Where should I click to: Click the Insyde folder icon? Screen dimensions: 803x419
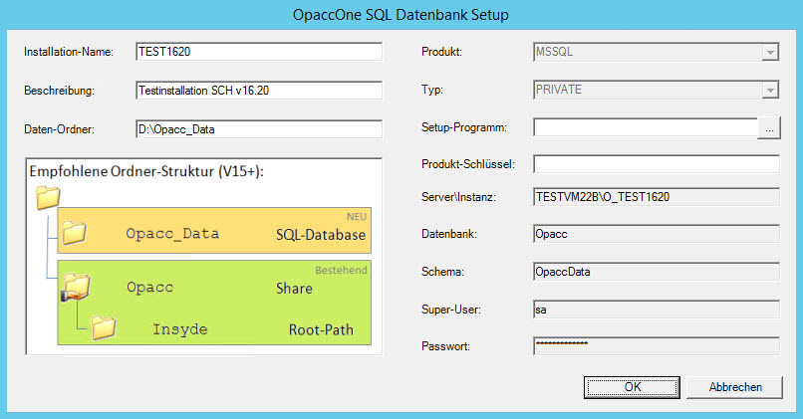pyautogui.click(x=104, y=328)
